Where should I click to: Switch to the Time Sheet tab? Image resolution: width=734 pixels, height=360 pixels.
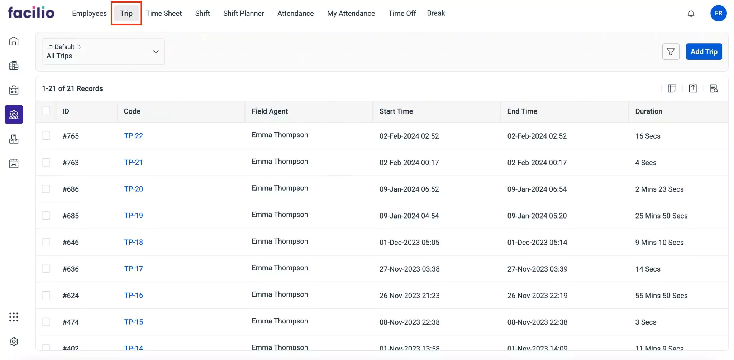pyautogui.click(x=164, y=14)
